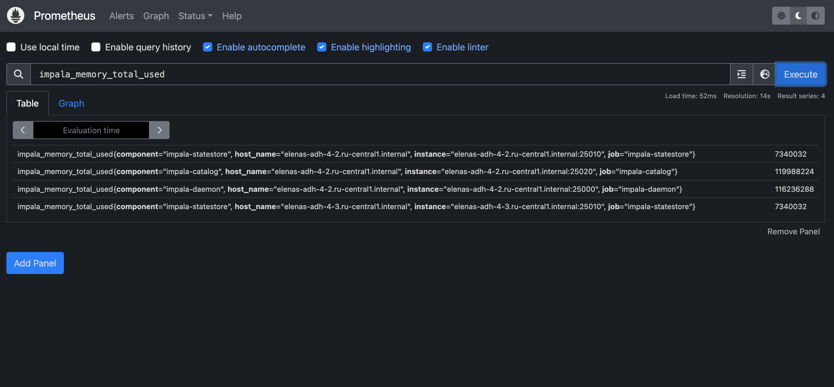
Task: Open Graph in the top navigation
Action: (x=156, y=16)
